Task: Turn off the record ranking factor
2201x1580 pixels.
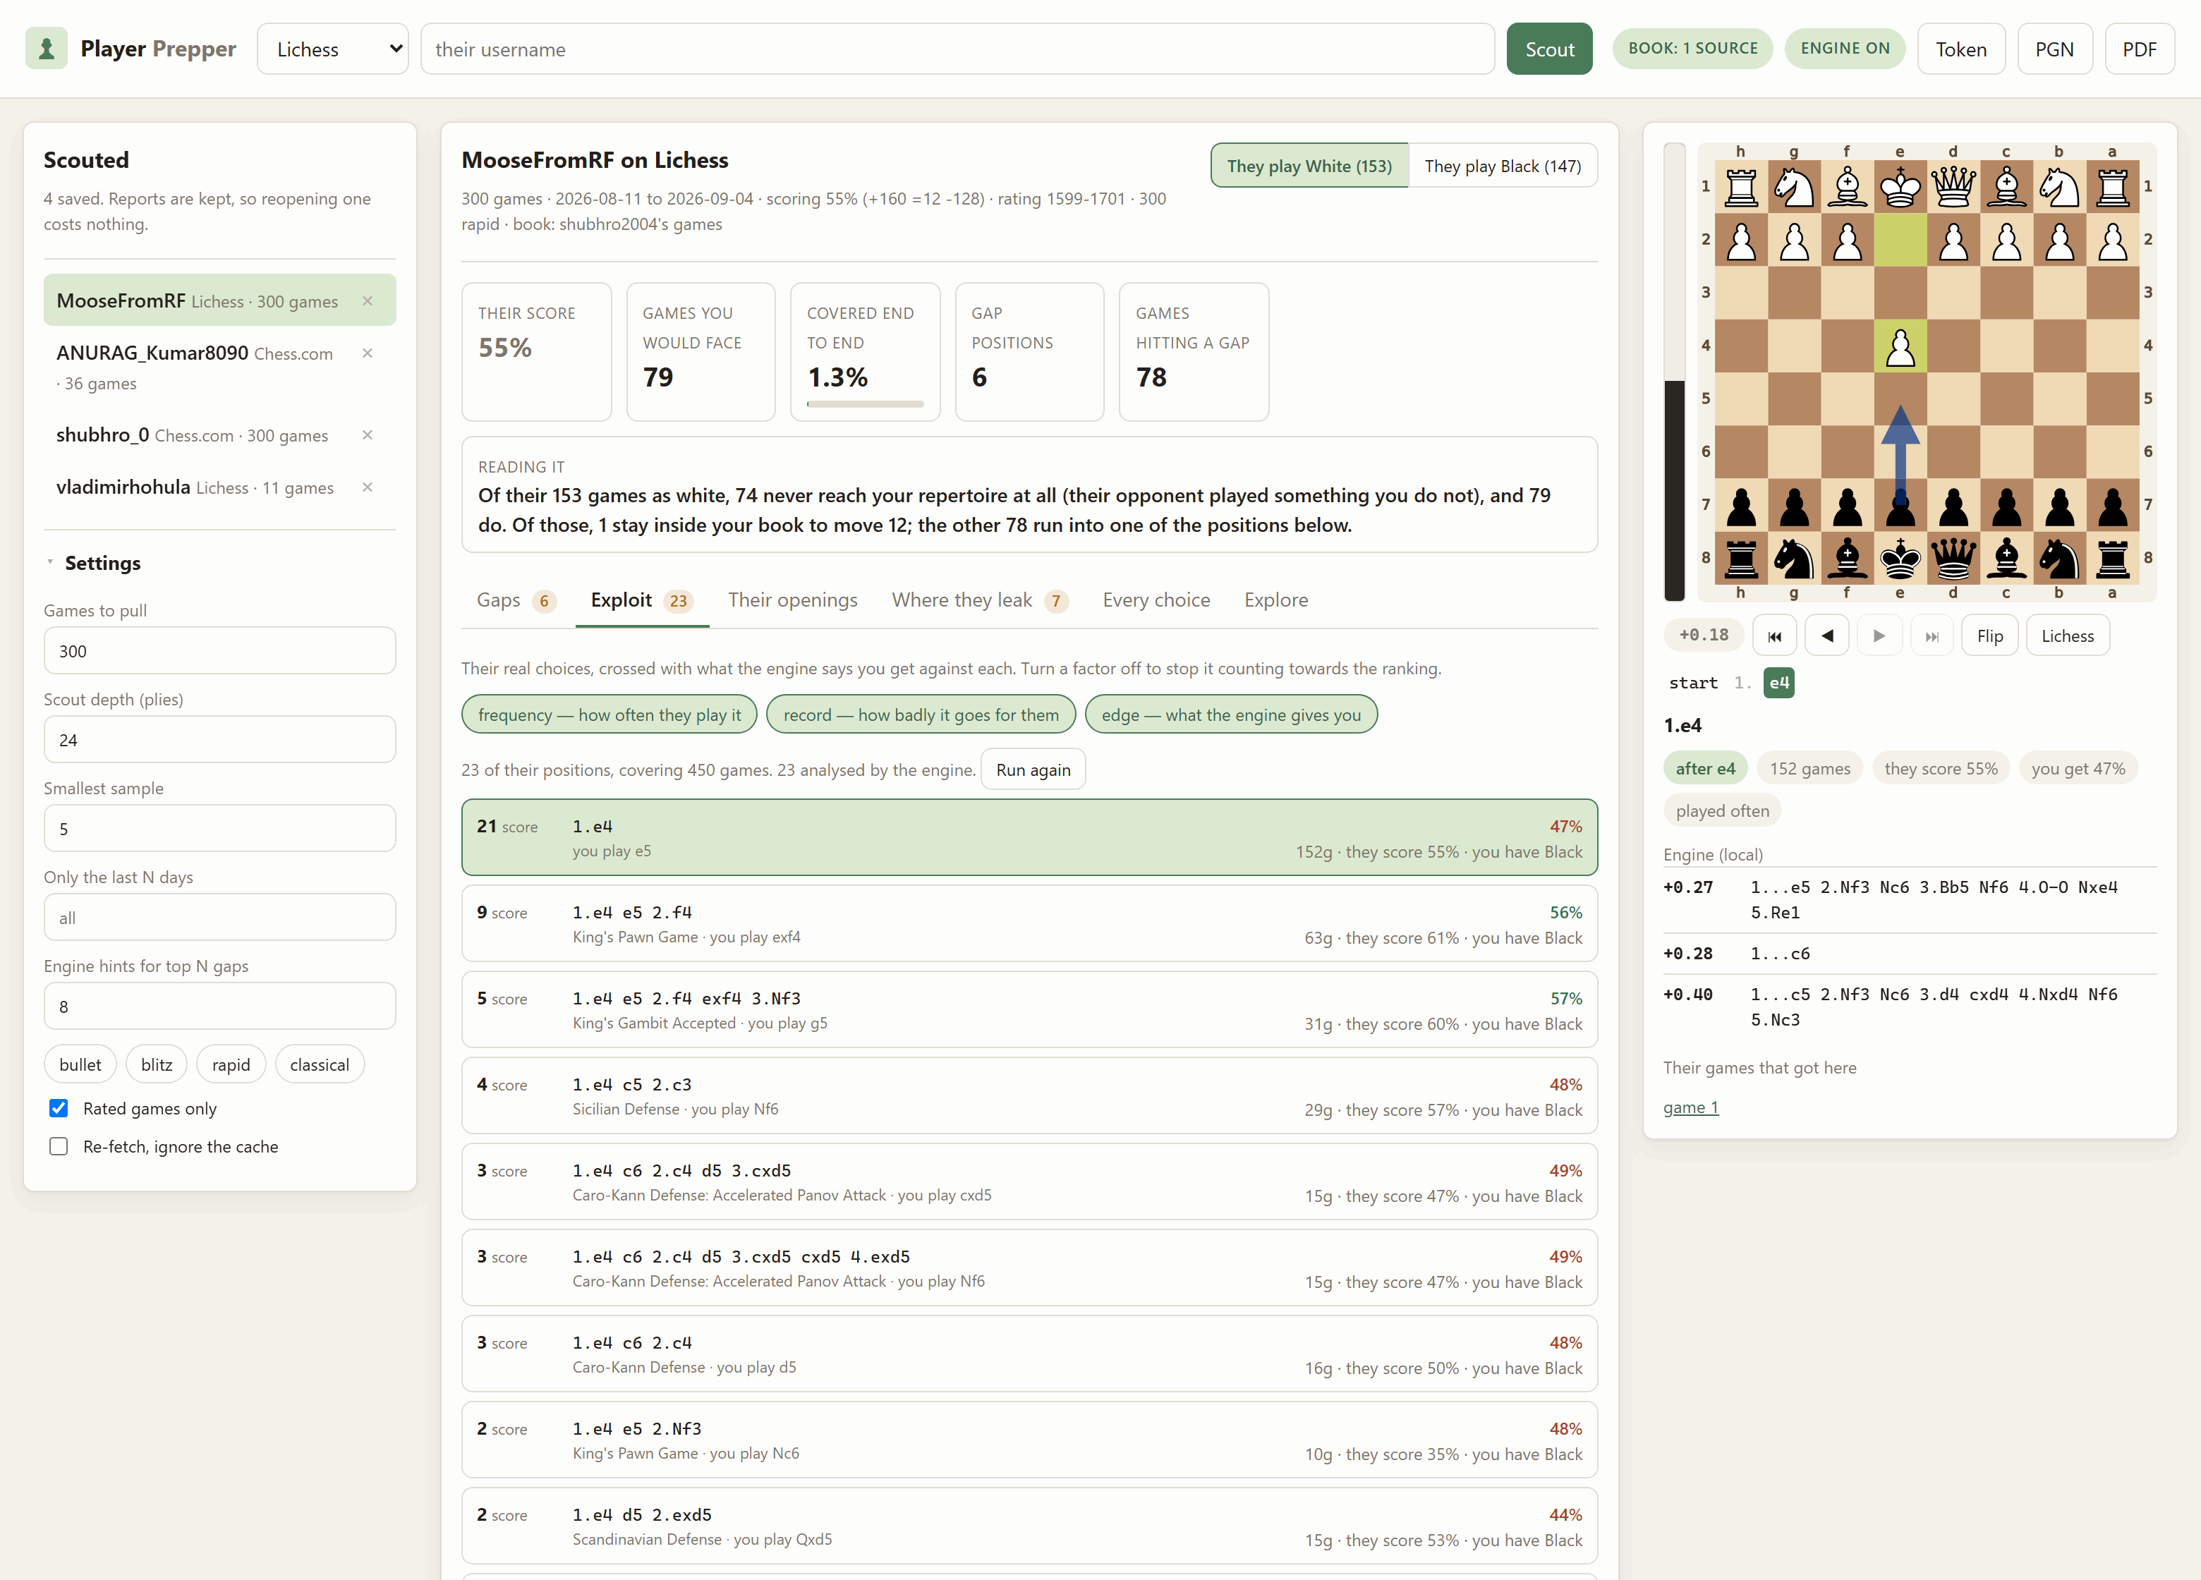Action: (x=921, y=715)
